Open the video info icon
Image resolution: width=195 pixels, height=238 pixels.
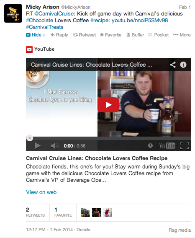coord(183,65)
